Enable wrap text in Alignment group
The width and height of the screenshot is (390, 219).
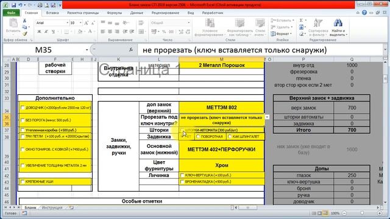point(141,23)
